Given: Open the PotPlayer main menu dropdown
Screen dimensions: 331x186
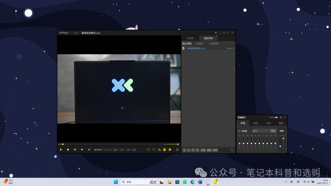Looking at the screenshot, I should [x=65, y=33].
